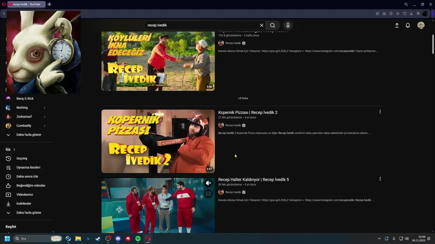Play Kopernik Pizzası video thumbnail
This screenshot has width=435, height=244.
[158, 141]
